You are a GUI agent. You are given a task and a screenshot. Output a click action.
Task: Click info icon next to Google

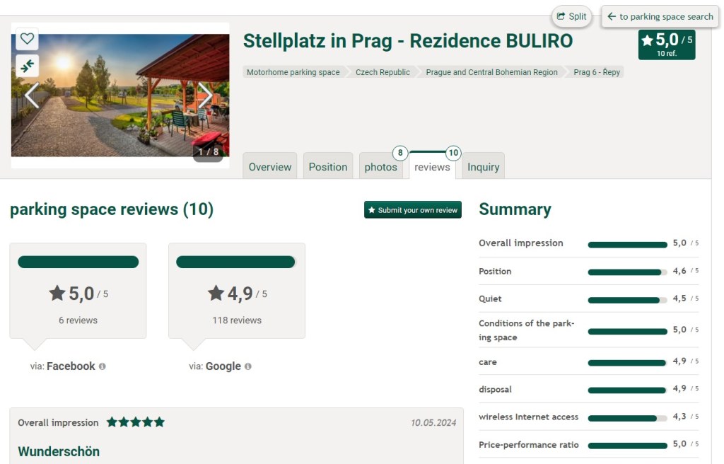(248, 366)
